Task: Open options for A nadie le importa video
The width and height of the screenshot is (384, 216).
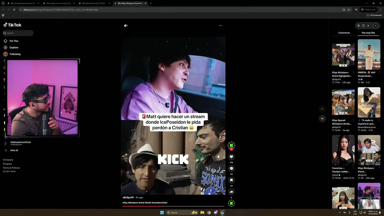Action: tap(379, 120)
